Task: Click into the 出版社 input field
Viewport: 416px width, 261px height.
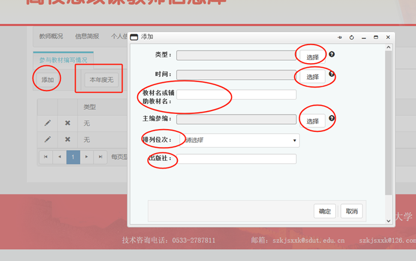Action: coord(236,159)
